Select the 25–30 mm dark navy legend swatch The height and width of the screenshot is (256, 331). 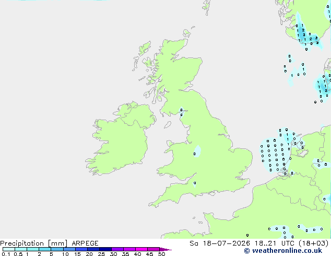tap(105, 249)
